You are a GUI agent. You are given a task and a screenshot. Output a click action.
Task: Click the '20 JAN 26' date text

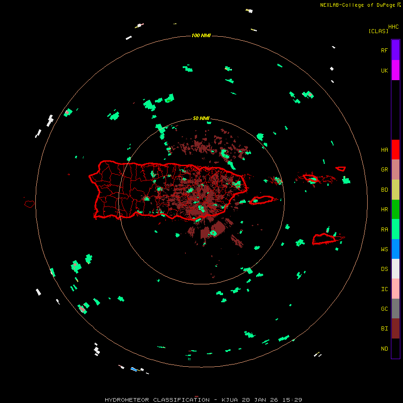(260, 400)
